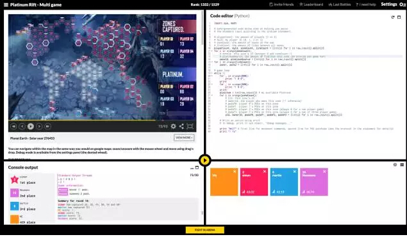The height and width of the screenshot is (237, 407).
Task: Open the Leaderboard menu item
Action: coord(311,4)
